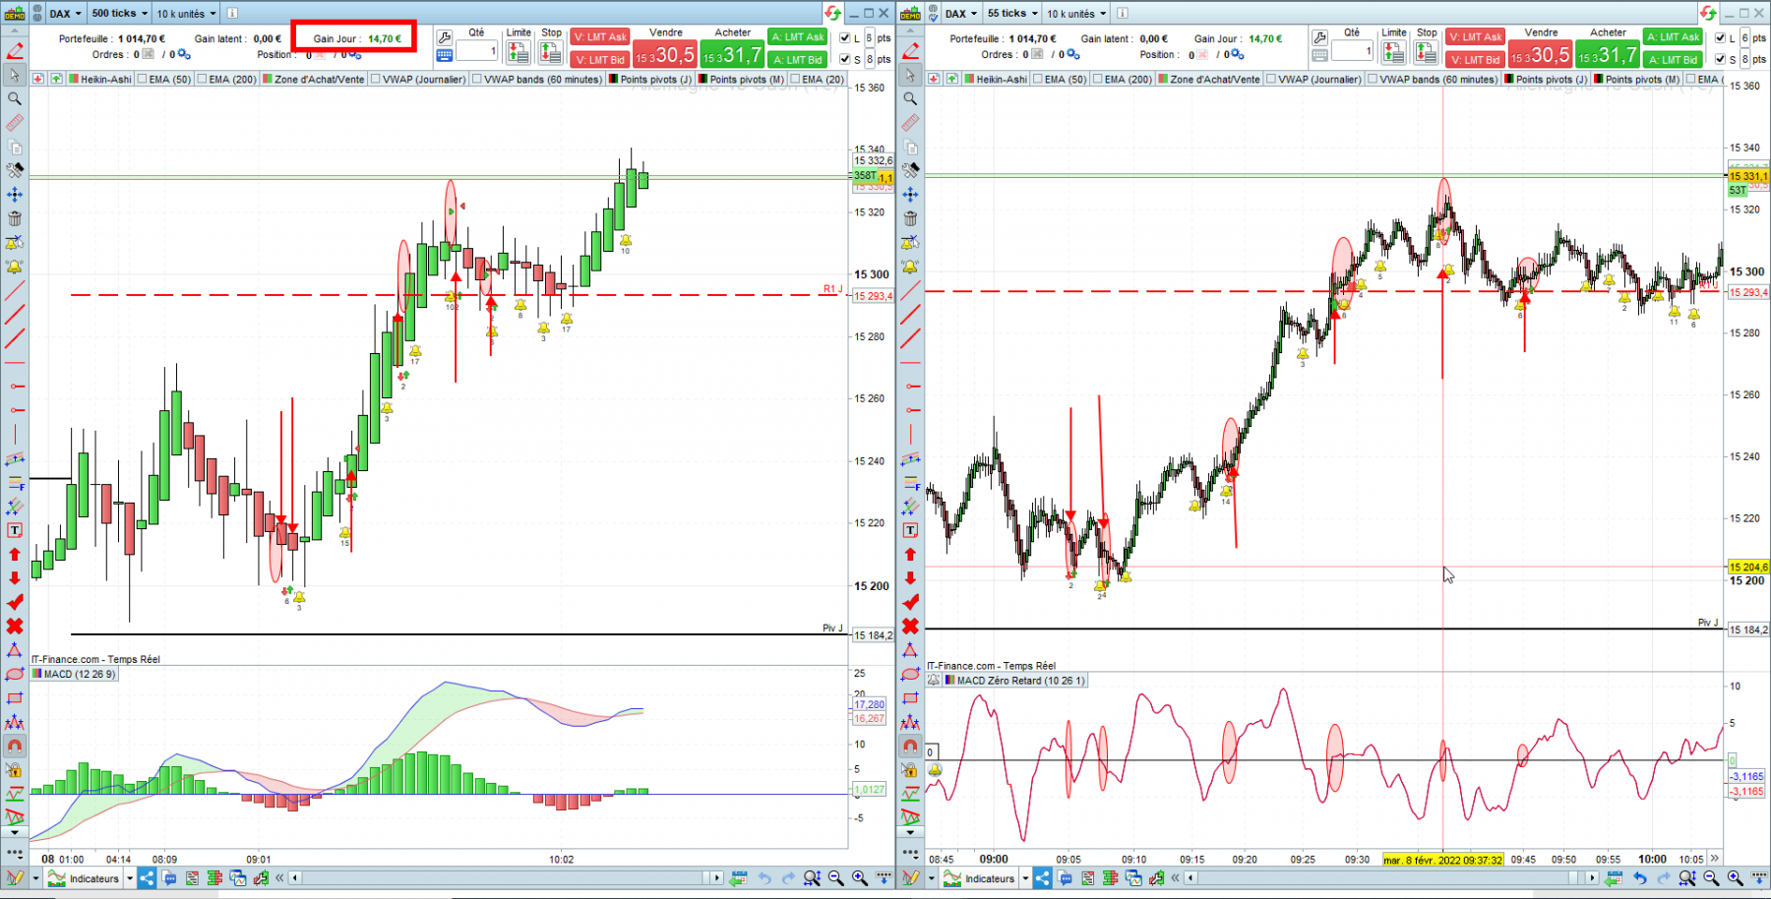The image size is (1771, 899).
Task: Click the Heikin-Ashi indicator label in left window
Action: (99, 79)
